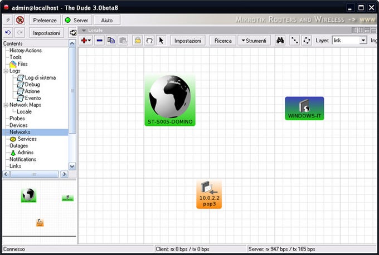Click the copy icon in map toolbar
The image size is (379, 255).
coord(111,41)
